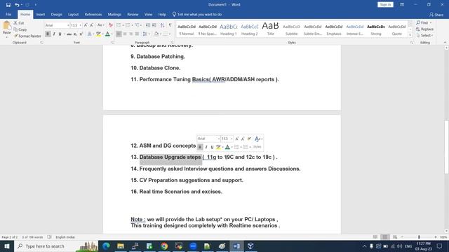Expand the Select dropdown in the Editing group
This screenshot has height=252, width=449.
click(425, 36)
